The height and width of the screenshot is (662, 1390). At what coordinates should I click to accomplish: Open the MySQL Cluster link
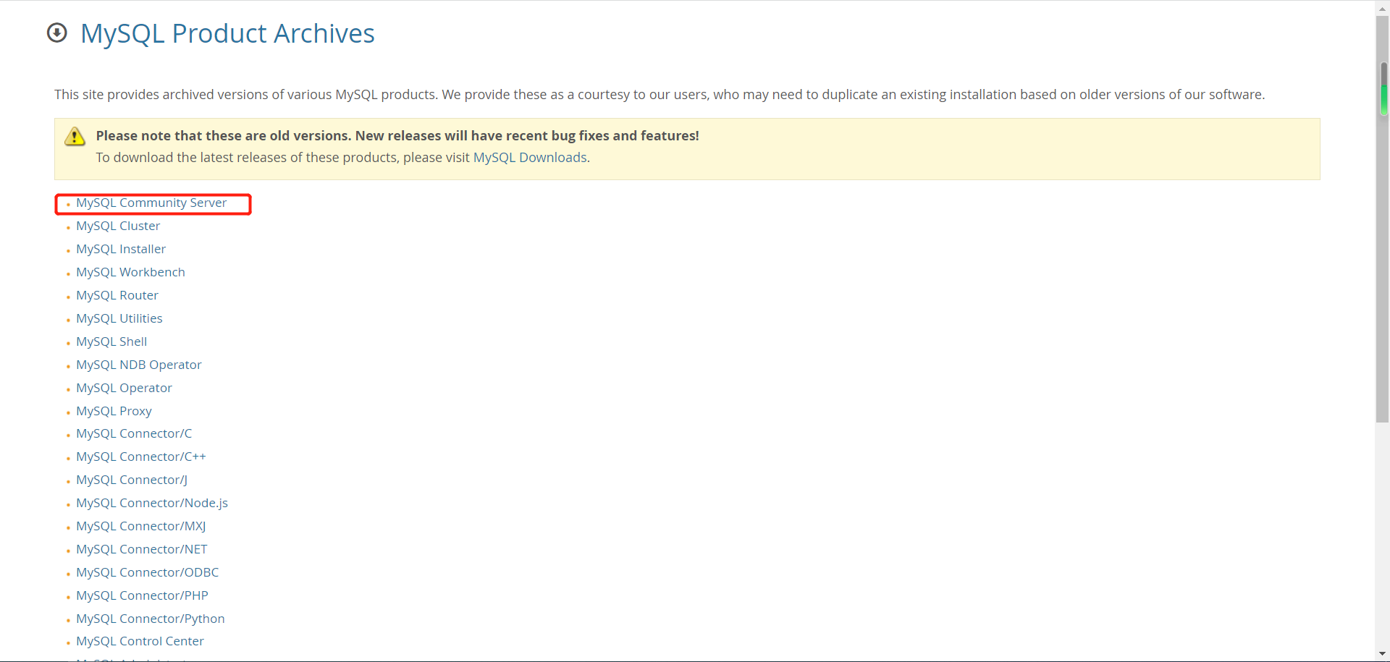pyautogui.click(x=118, y=226)
